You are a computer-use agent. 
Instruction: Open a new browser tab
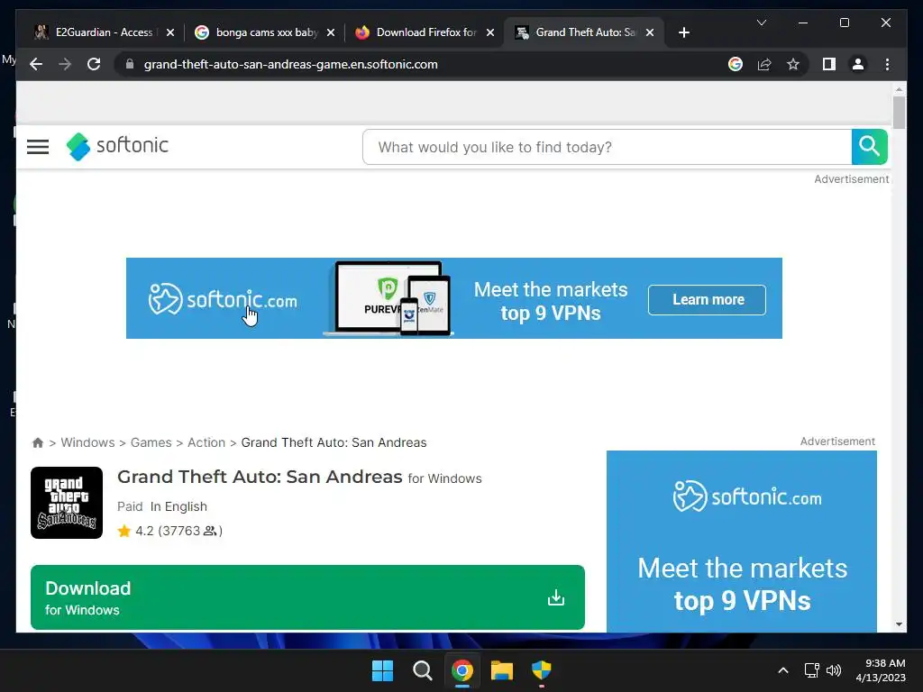[x=683, y=32]
